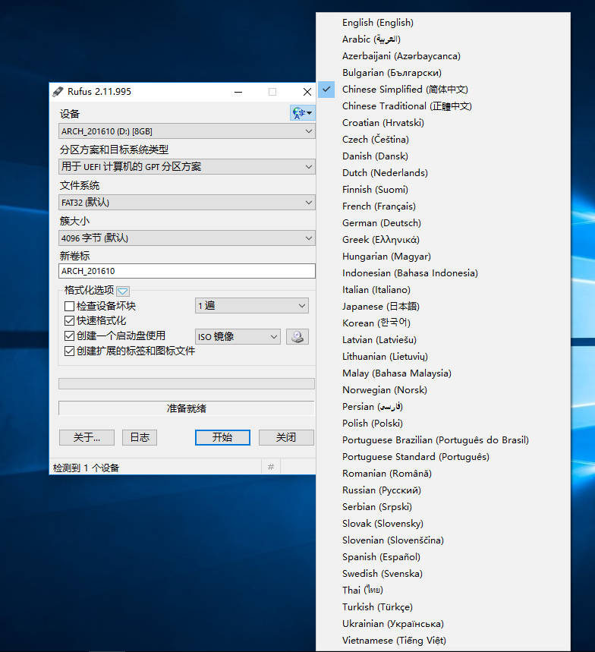Select Hungarian (Magyar) language
This screenshot has height=652, width=595.
(x=443, y=256)
